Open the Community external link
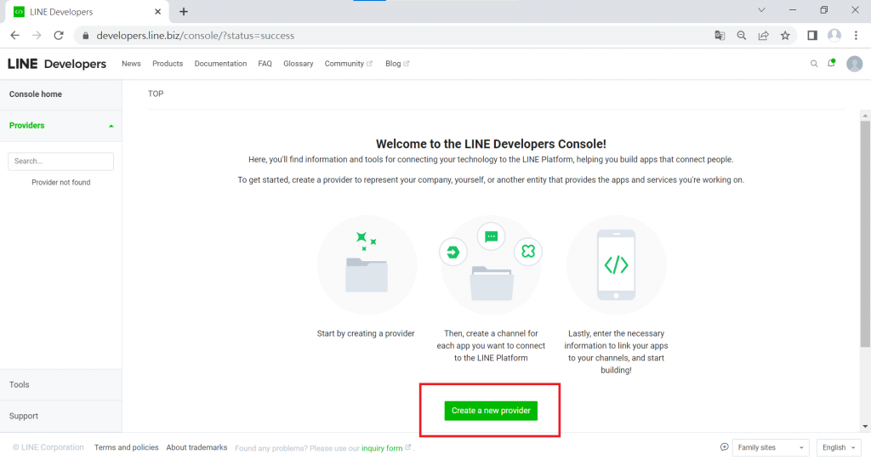 (x=348, y=64)
